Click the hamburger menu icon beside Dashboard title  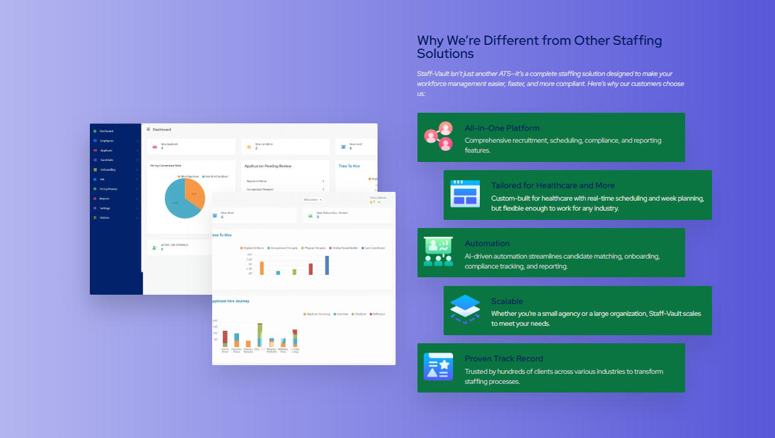coord(148,129)
